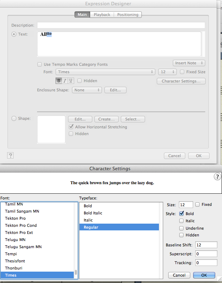Click the font list scrollbar
This screenshot has height=283, width=222.
coord(76,273)
